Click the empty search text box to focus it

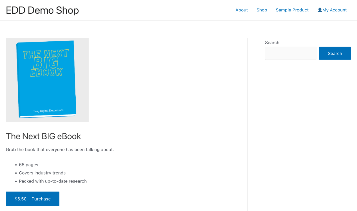[290, 53]
